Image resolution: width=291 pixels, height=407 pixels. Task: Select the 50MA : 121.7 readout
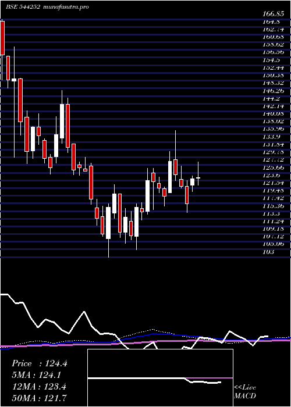coord(39,398)
